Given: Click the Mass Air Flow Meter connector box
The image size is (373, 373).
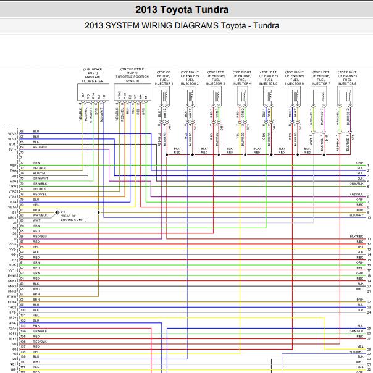Looking at the screenshot, I should pyautogui.click(x=93, y=92).
